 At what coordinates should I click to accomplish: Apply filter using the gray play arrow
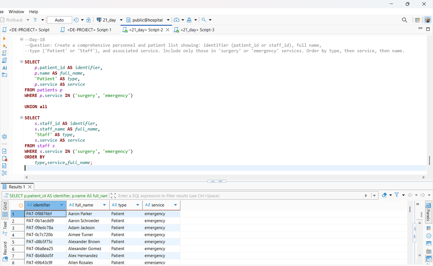366,196
